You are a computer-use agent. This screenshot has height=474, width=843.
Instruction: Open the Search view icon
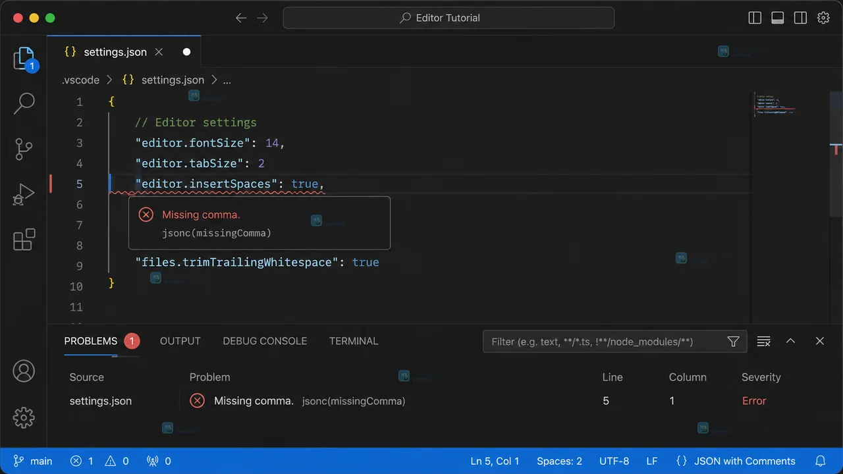coord(24,103)
